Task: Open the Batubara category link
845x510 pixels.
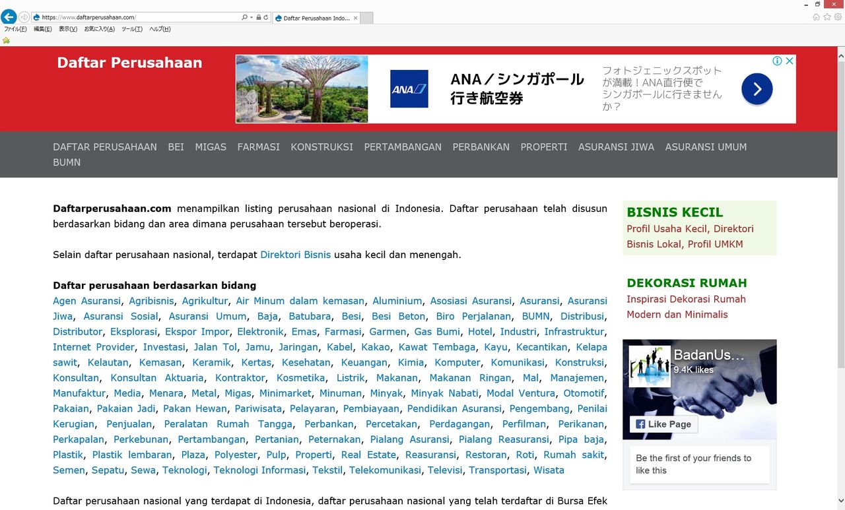Action: [310, 316]
